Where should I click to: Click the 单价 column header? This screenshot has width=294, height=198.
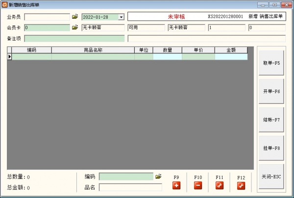pos(198,50)
